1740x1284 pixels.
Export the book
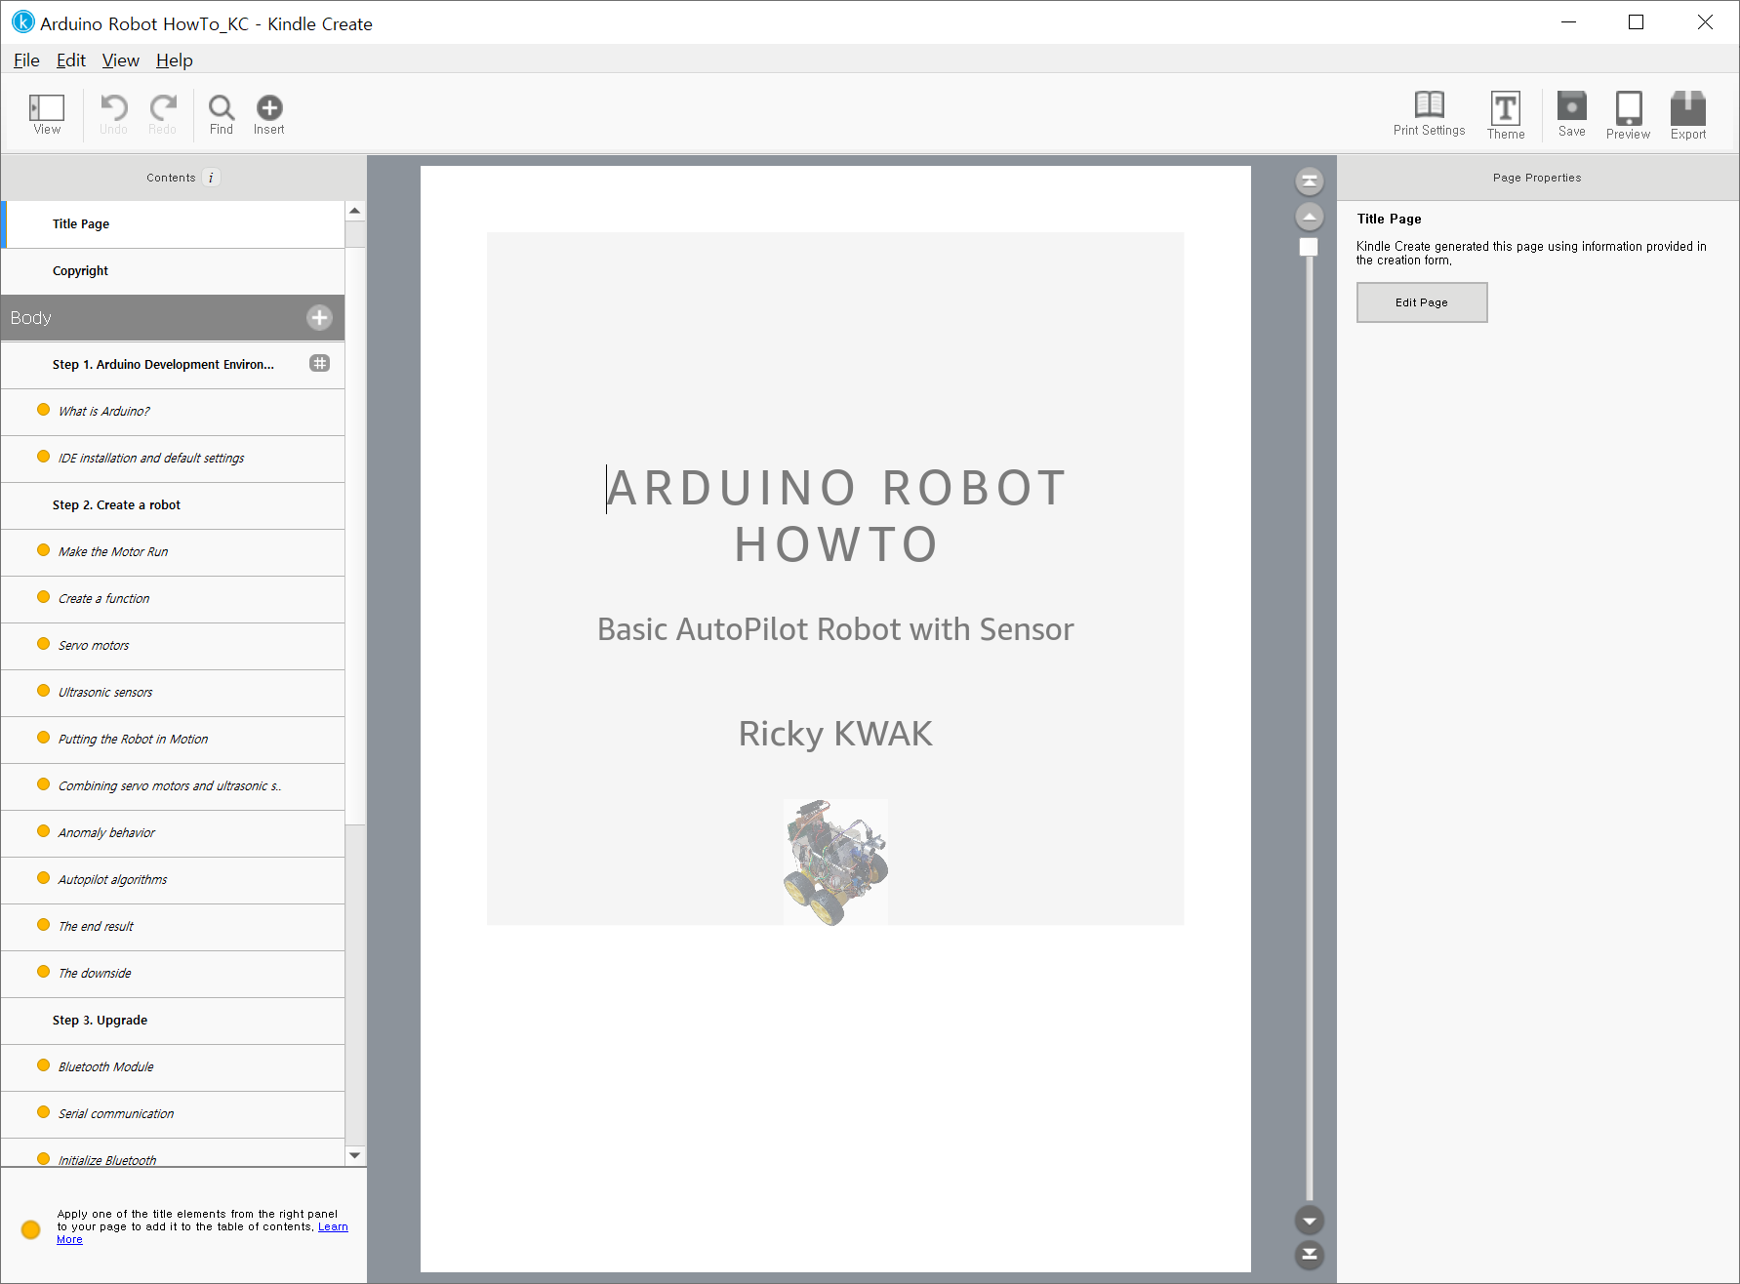(x=1687, y=115)
